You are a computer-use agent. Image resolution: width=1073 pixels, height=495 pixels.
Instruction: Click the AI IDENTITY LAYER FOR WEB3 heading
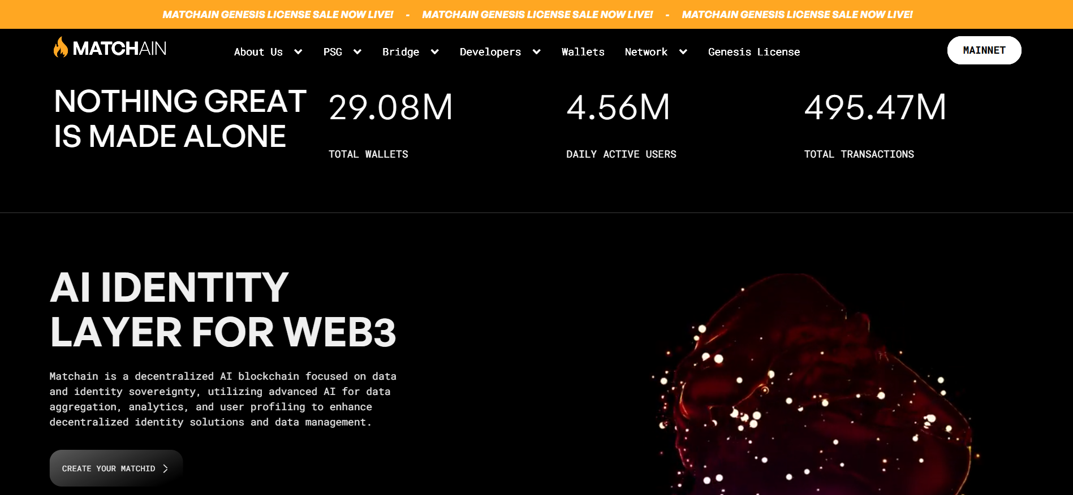coord(223,309)
